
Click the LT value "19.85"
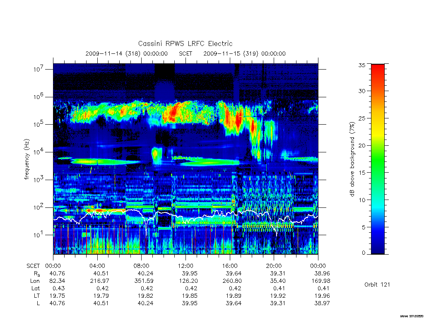[190, 296]
